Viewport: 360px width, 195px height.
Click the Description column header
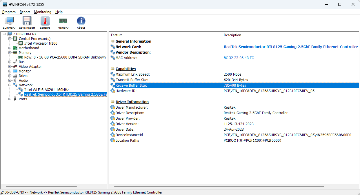pyautogui.click(x=291, y=35)
